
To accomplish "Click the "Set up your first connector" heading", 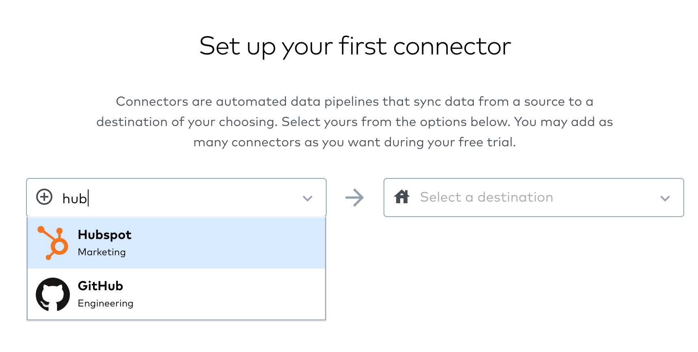I will coord(355,46).
